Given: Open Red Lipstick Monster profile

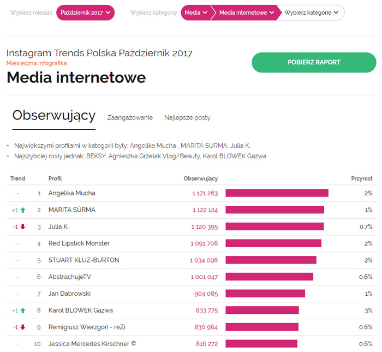Looking at the screenshot, I should pos(79,243).
